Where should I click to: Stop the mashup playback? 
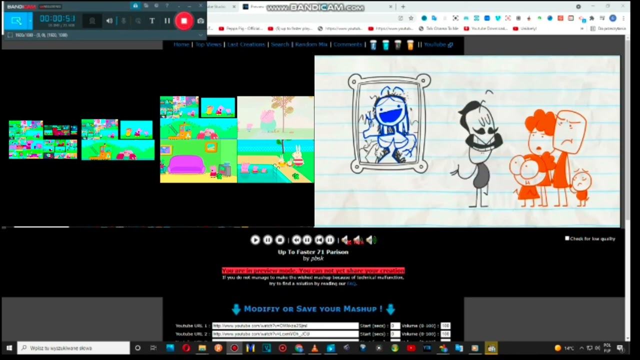pos(280,240)
